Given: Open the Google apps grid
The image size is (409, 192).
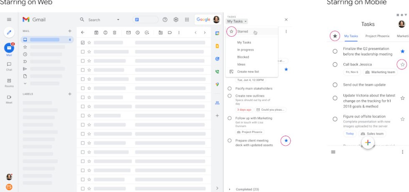Looking at the screenshot, I should [187, 20].
